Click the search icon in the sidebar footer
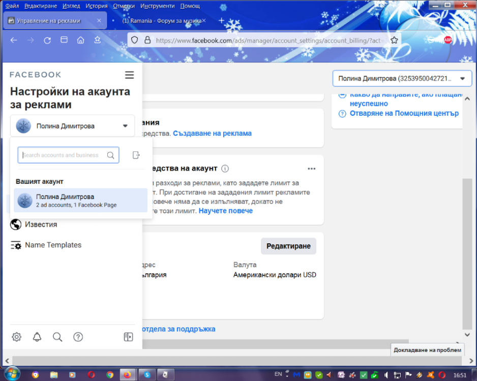The height and width of the screenshot is (381, 477). pyautogui.click(x=57, y=337)
